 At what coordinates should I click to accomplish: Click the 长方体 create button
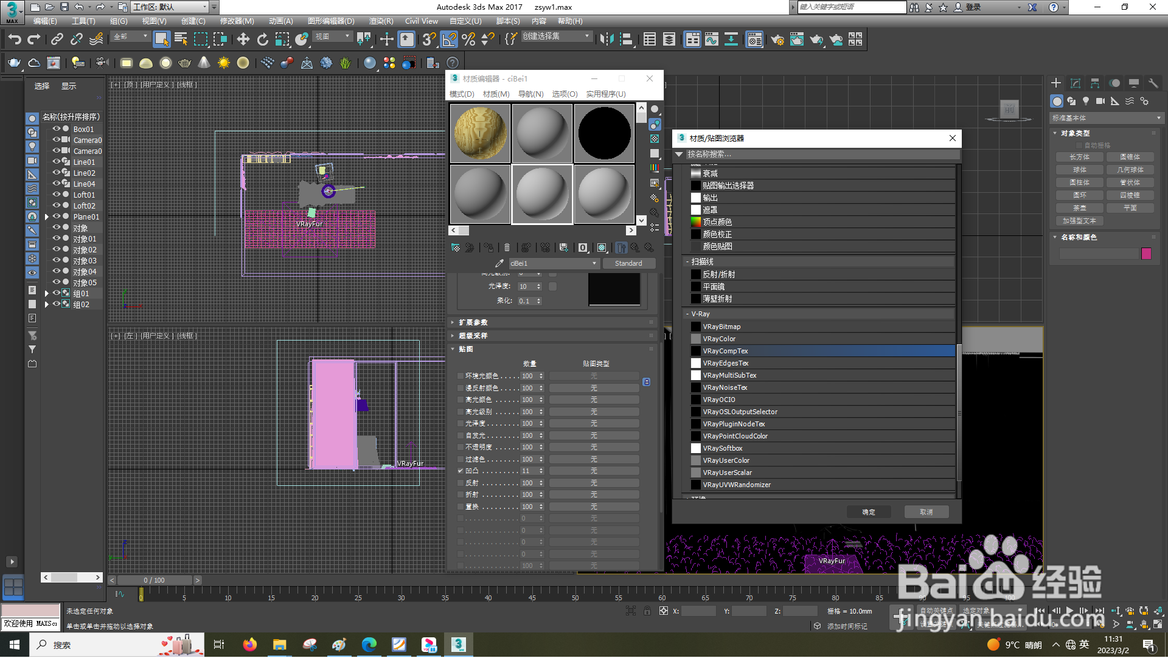(1080, 157)
